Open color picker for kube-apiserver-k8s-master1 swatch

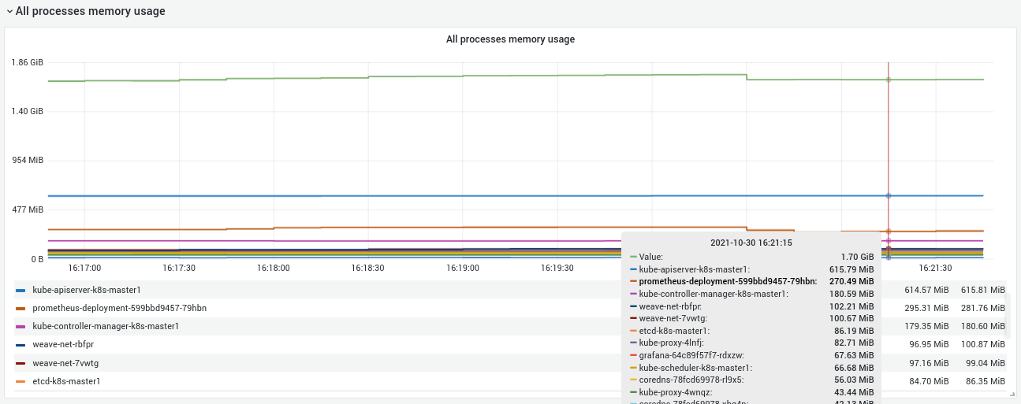pos(21,291)
